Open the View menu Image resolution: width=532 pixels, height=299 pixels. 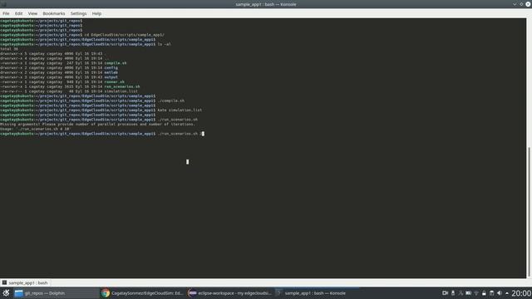pyautogui.click(x=32, y=13)
